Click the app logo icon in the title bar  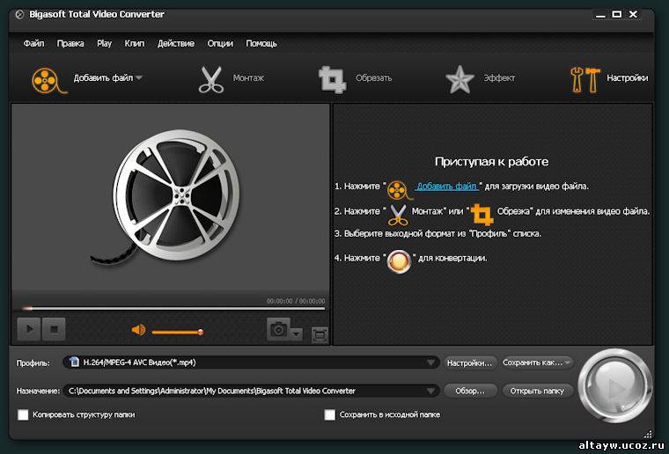pos(19,14)
